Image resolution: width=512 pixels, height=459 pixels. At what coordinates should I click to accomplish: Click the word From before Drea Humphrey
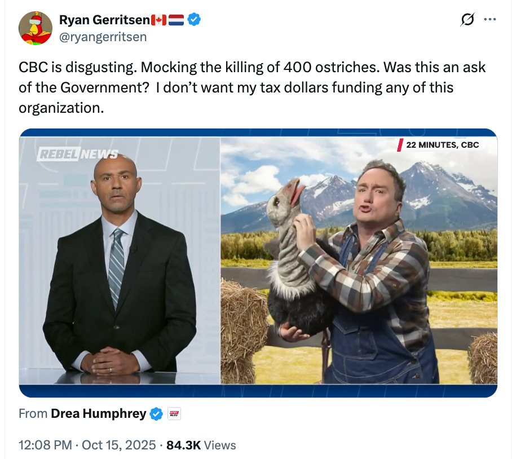33,414
